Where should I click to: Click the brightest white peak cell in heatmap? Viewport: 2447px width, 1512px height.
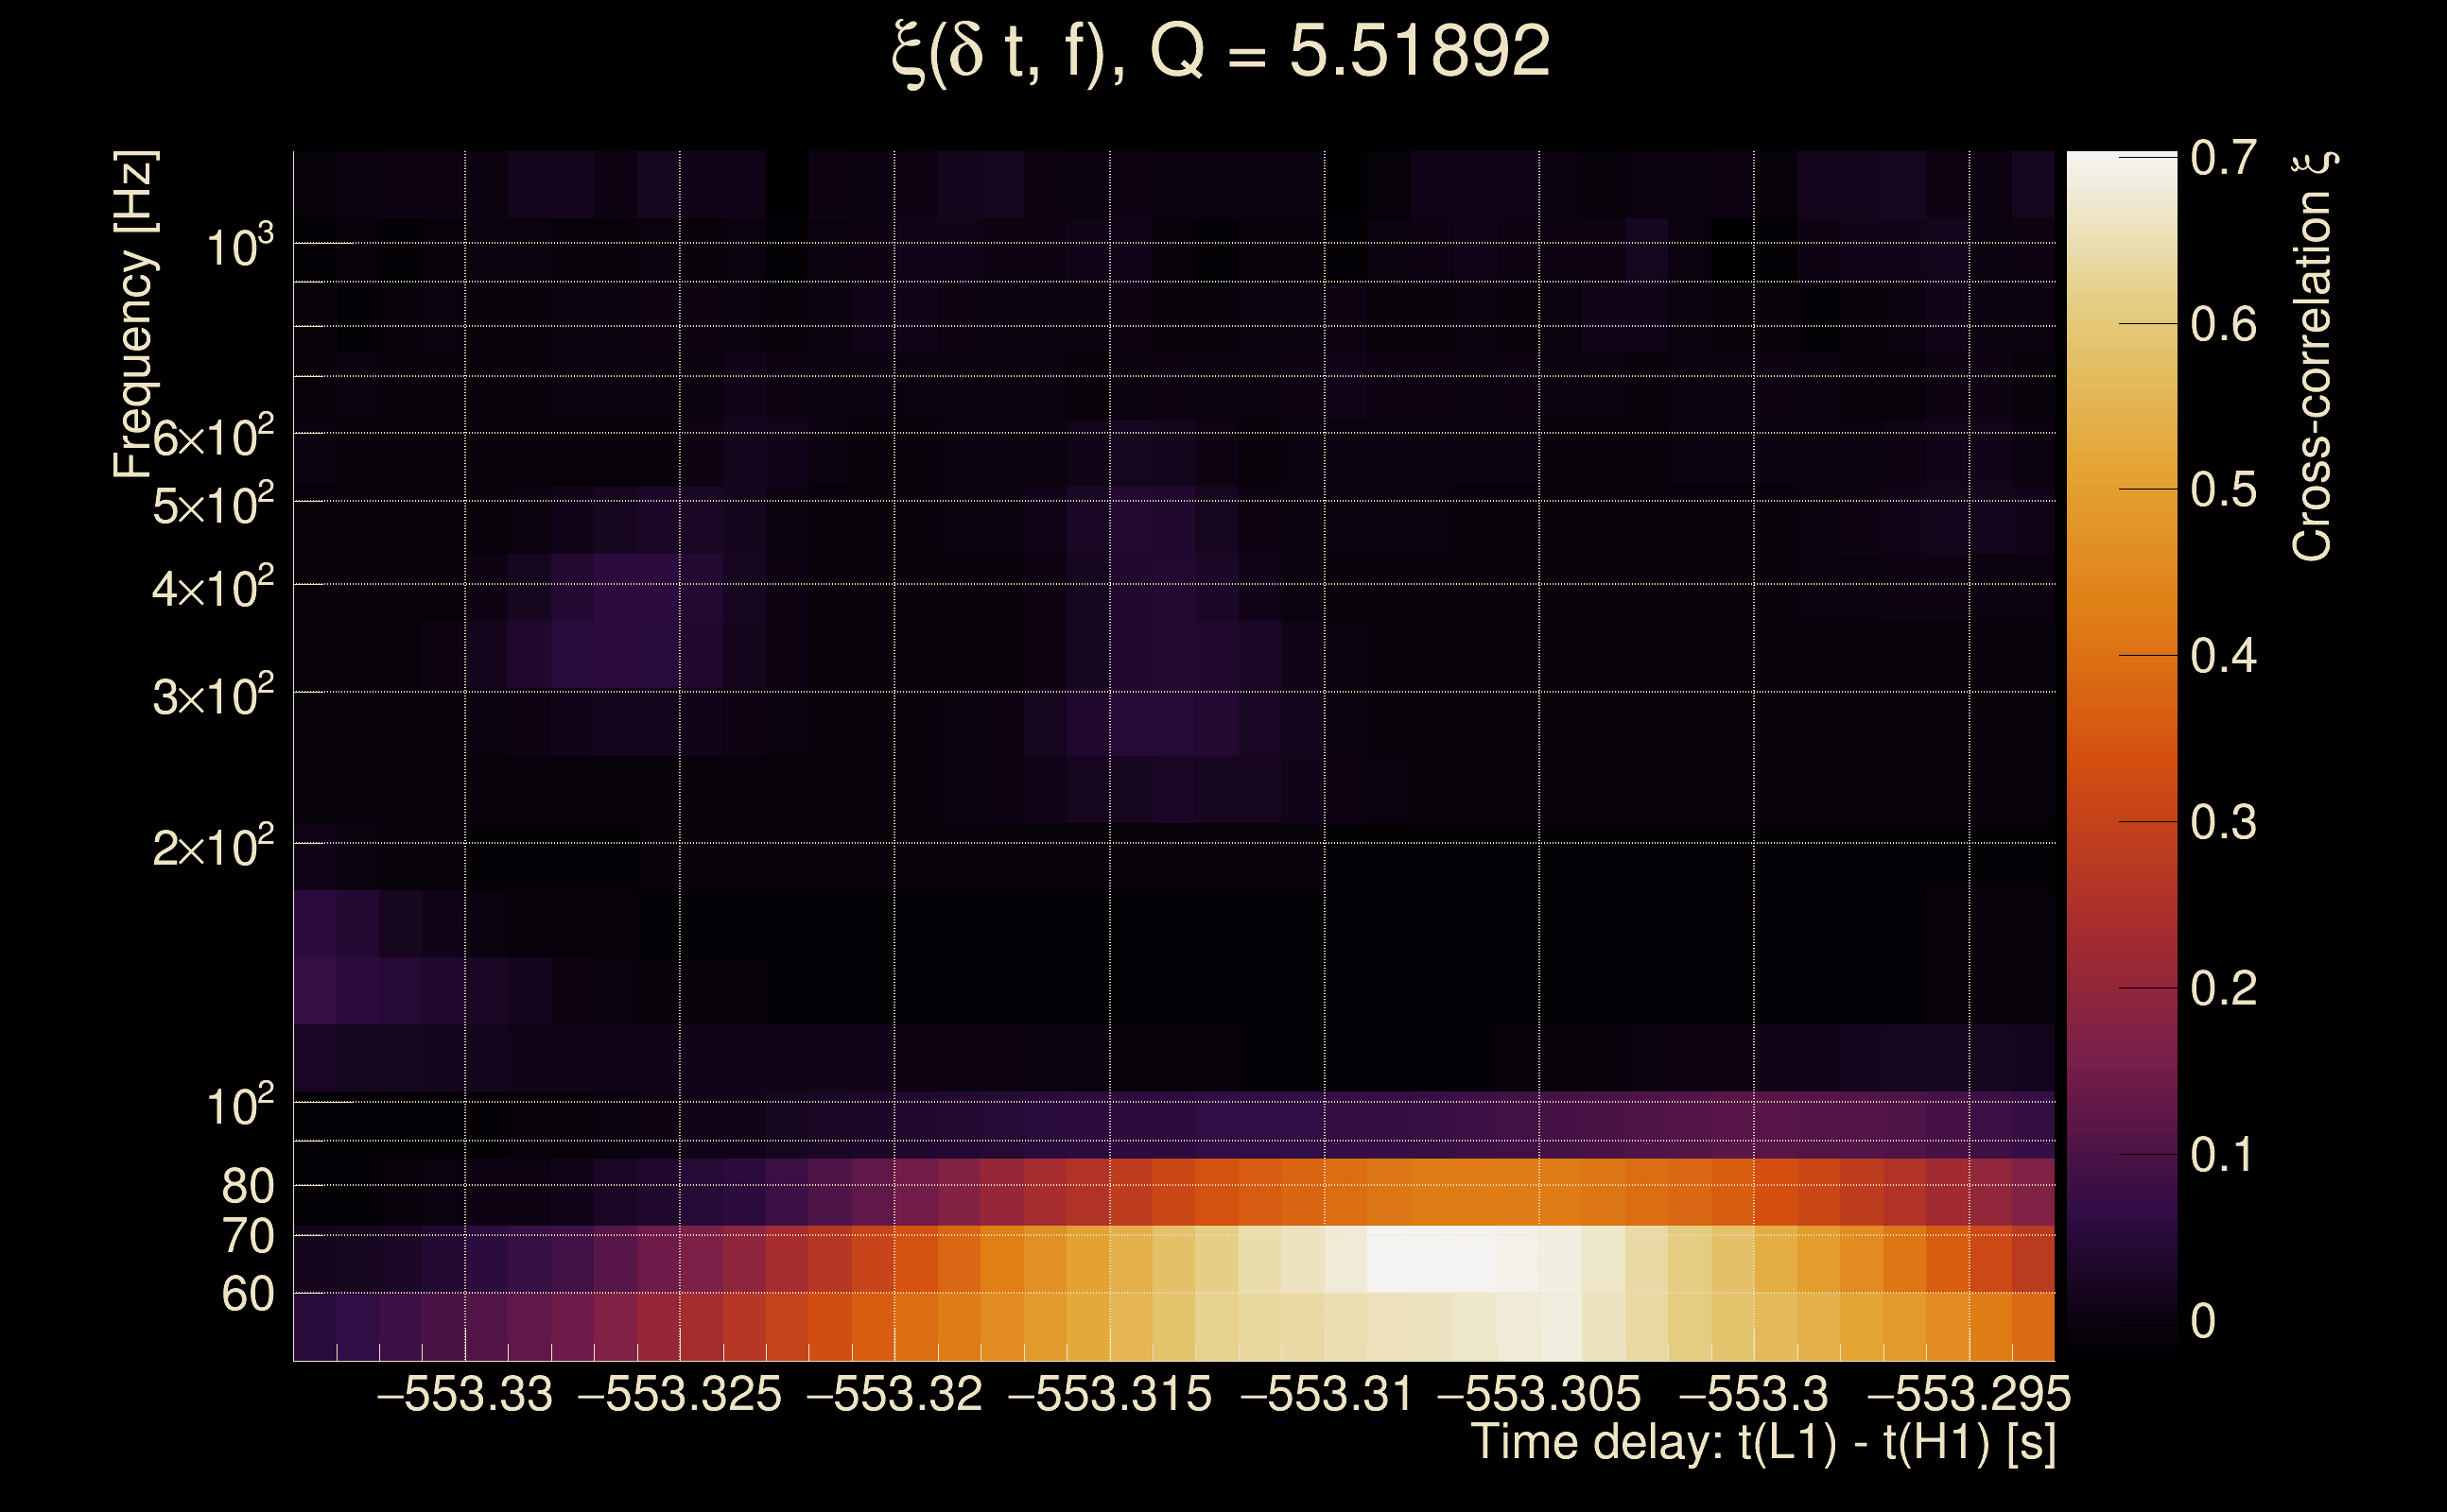tap(1431, 1259)
